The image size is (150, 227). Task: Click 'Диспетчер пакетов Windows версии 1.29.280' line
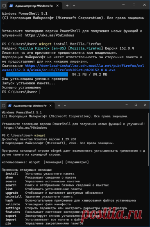tap(39, 139)
